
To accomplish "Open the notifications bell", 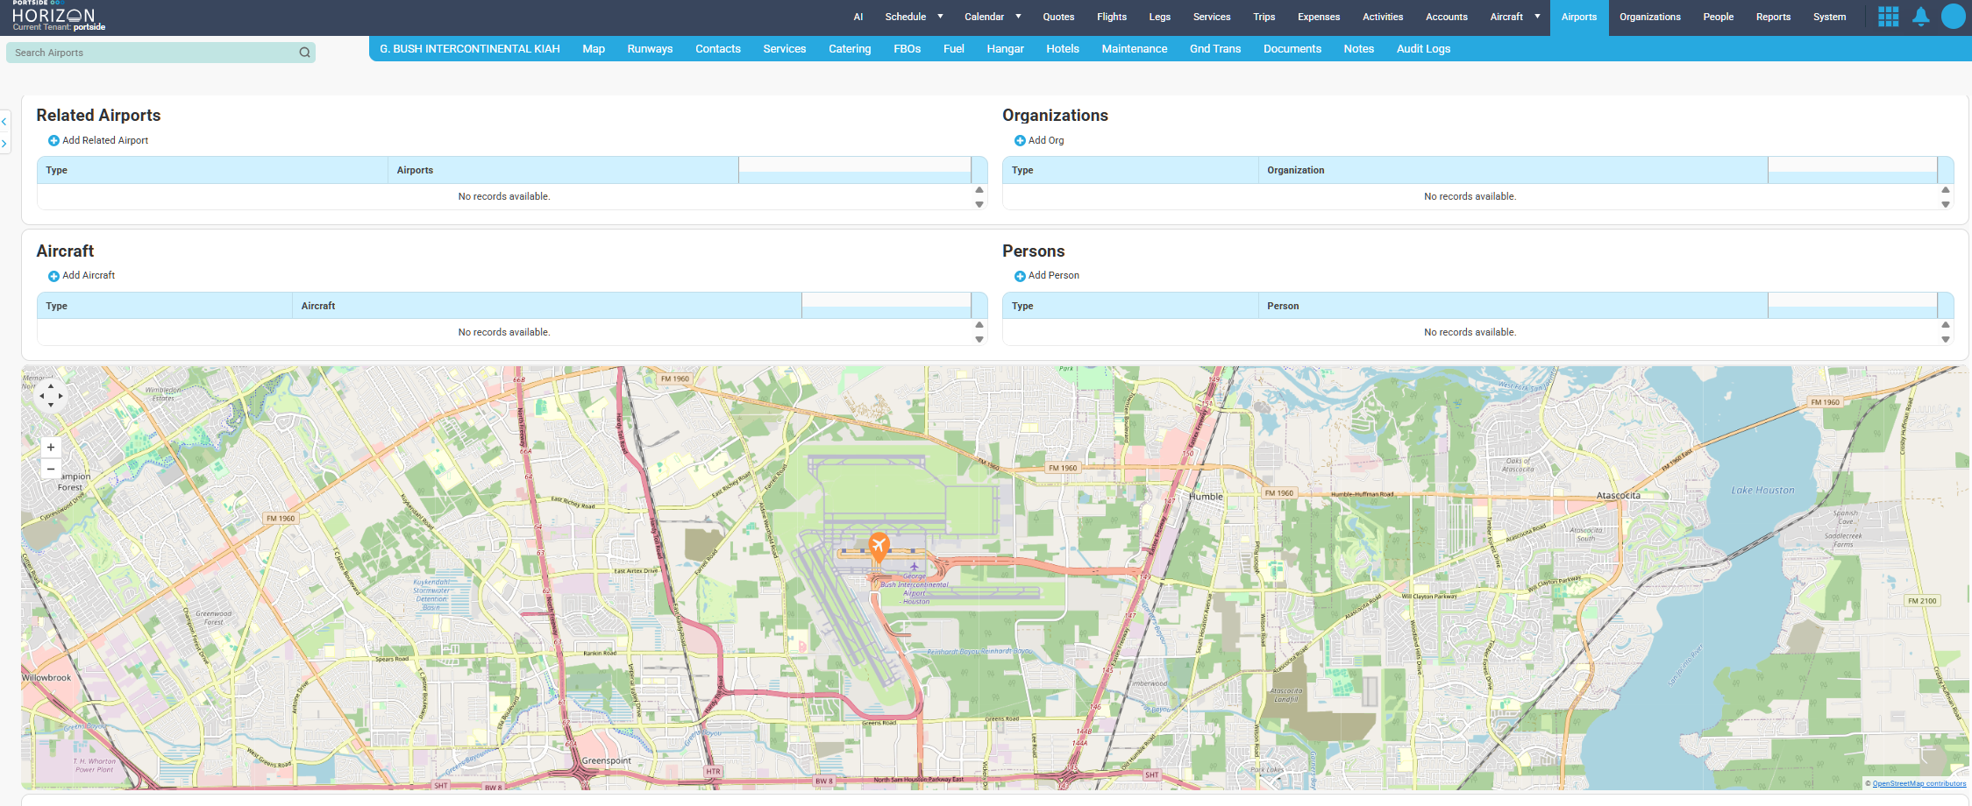I will pyautogui.click(x=1920, y=17).
